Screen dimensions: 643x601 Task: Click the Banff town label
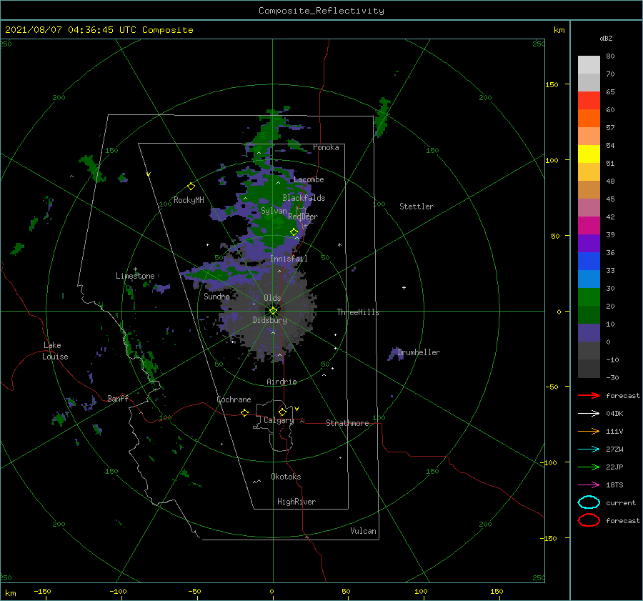tap(118, 398)
